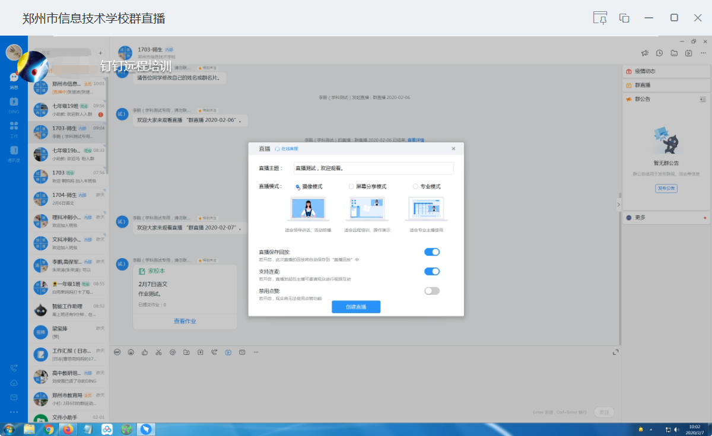Open Firefox from the taskbar
This screenshot has width=712, height=436.
(68, 429)
